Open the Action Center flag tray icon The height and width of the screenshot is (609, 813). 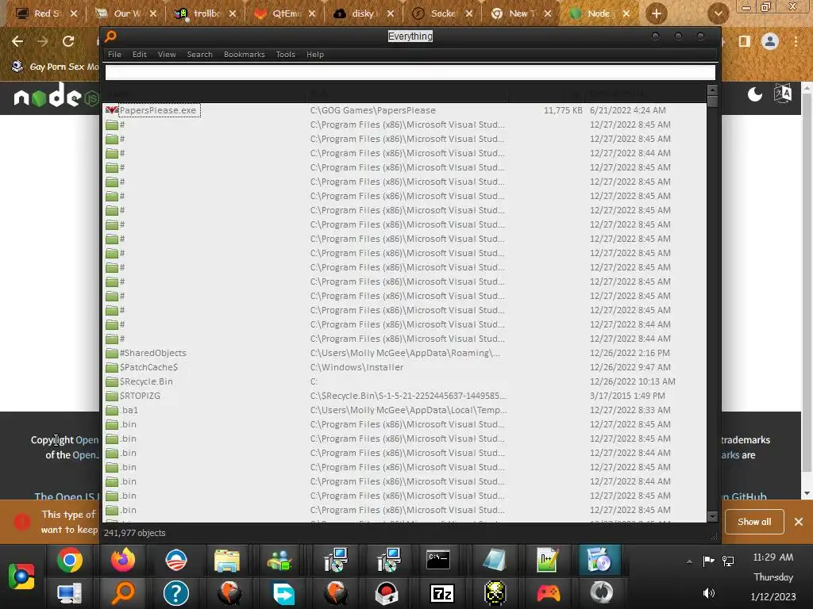(x=708, y=561)
